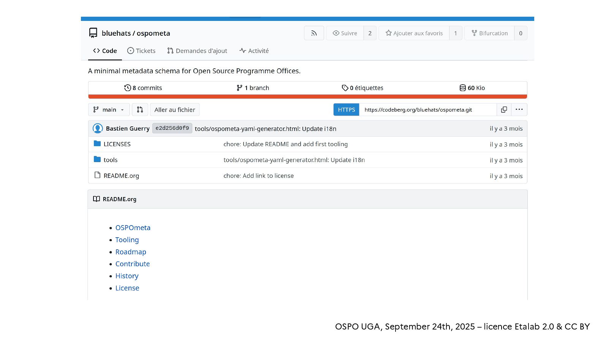Select the HTTPS clone option
The image size is (603, 339).
[347, 110]
